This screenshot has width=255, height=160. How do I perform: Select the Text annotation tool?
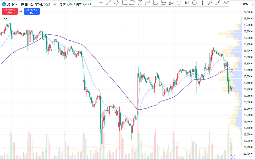pos(179,3)
